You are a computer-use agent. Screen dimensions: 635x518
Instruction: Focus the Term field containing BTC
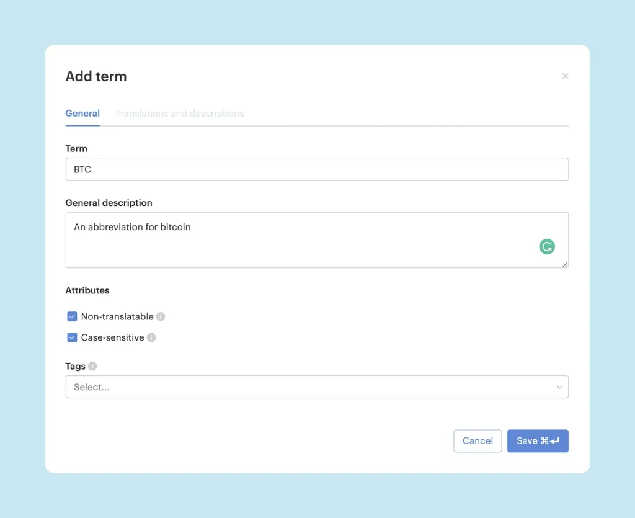coord(316,169)
